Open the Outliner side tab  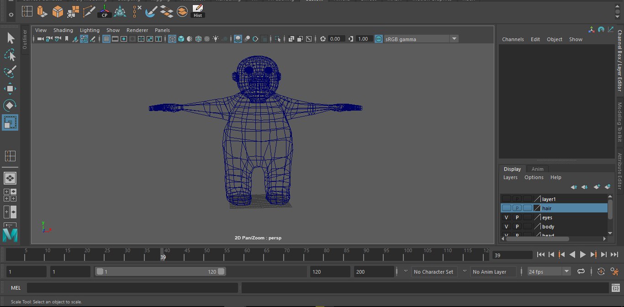tap(25, 40)
